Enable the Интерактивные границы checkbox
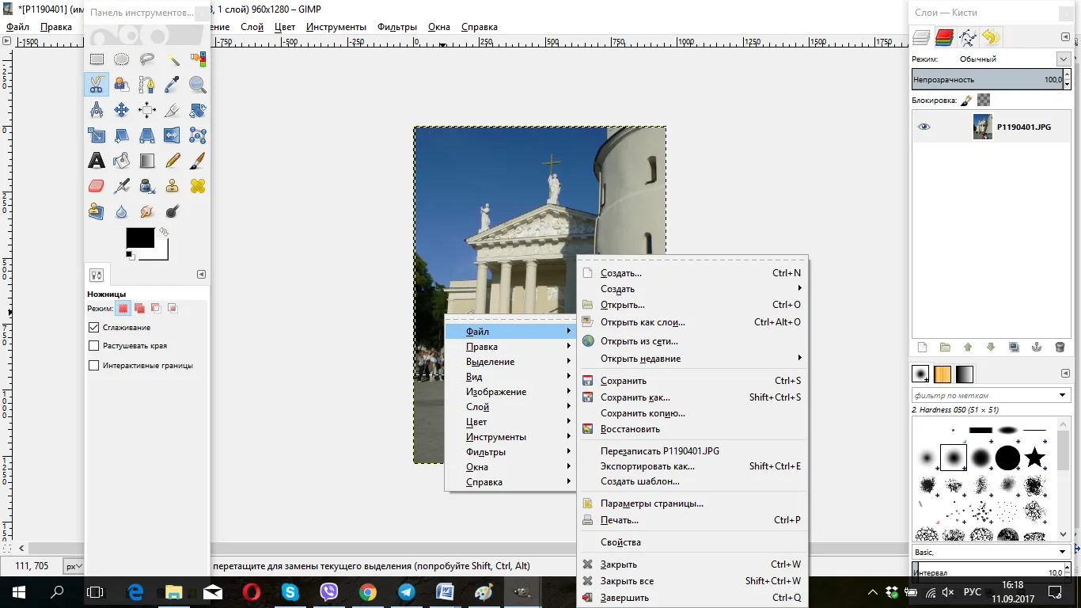 [x=93, y=365]
